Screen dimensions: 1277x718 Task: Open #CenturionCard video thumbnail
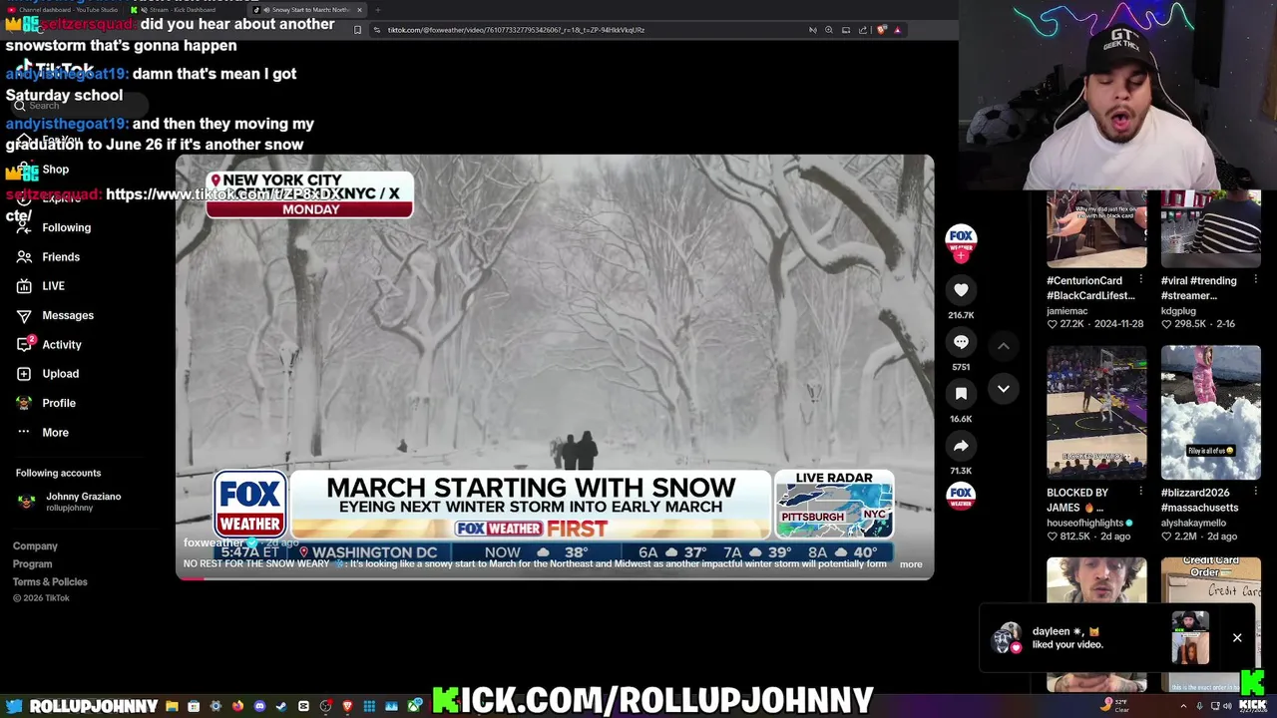tap(1096, 229)
